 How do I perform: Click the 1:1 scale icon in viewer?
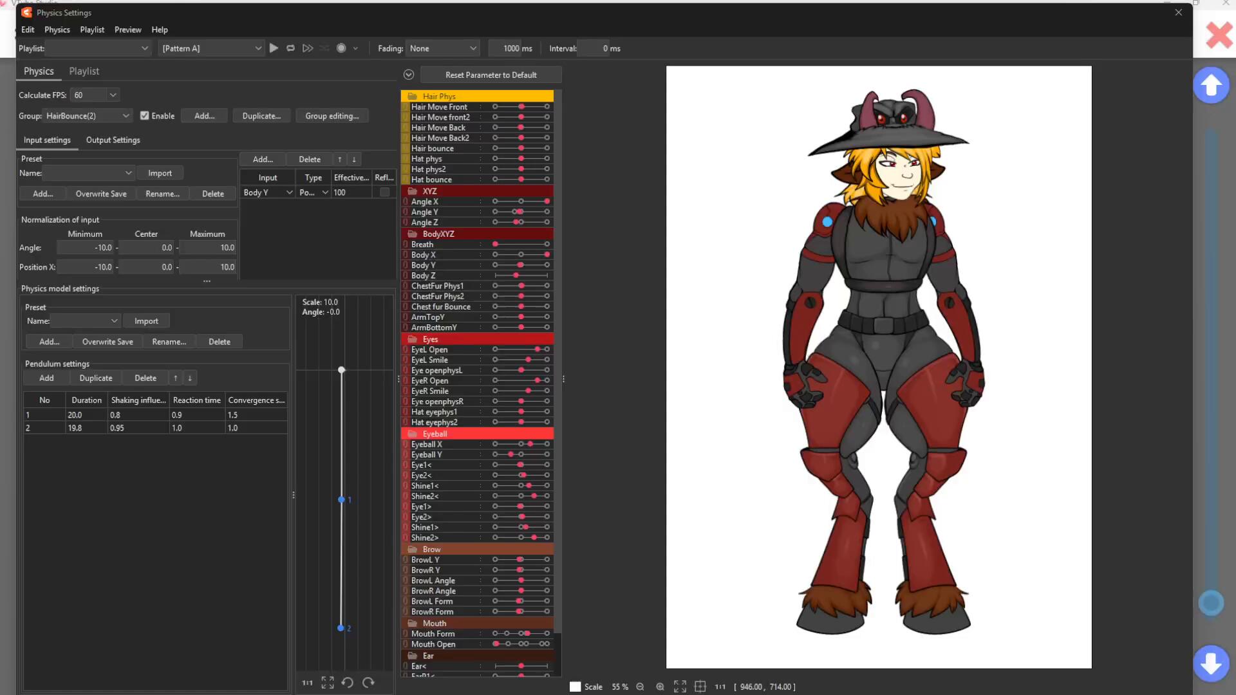tap(720, 687)
